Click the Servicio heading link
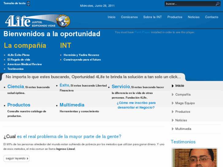This screenshot has width=223, height=167. pos(121,86)
